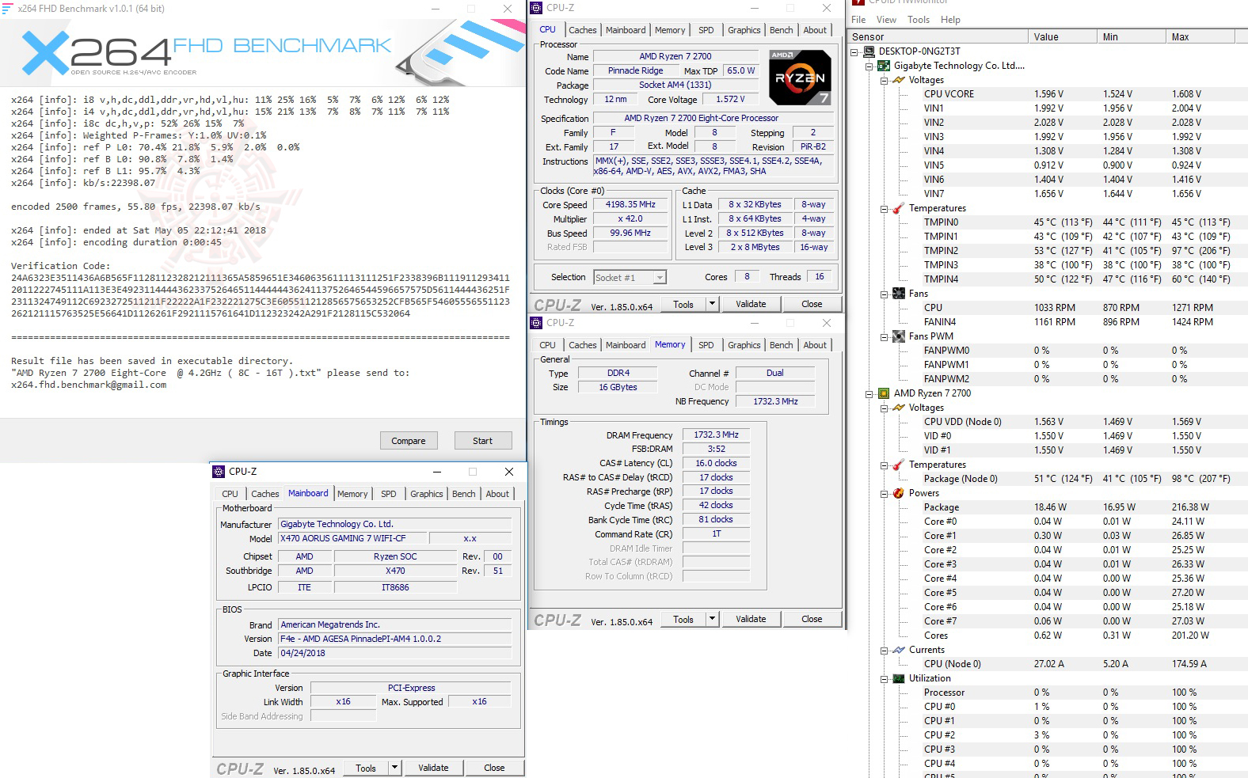Open the Tools dropdown arrow in the CPU-Z CPU window

click(x=712, y=304)
